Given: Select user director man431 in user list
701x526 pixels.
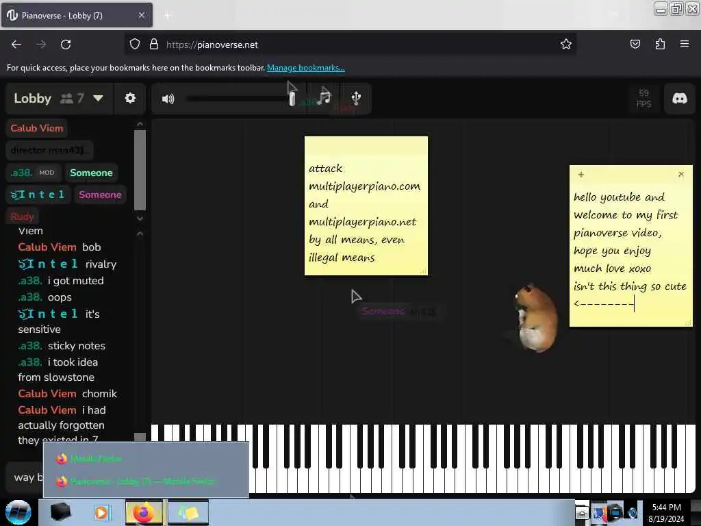Looking at the screenshot, I should [x=49, y=150].
